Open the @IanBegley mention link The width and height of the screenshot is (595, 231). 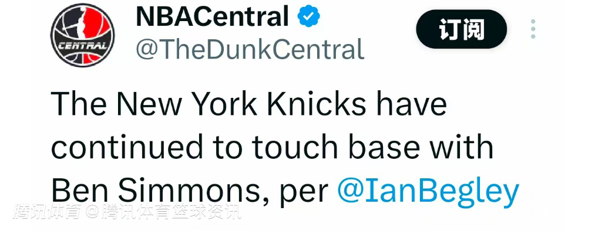pos(428,192)
